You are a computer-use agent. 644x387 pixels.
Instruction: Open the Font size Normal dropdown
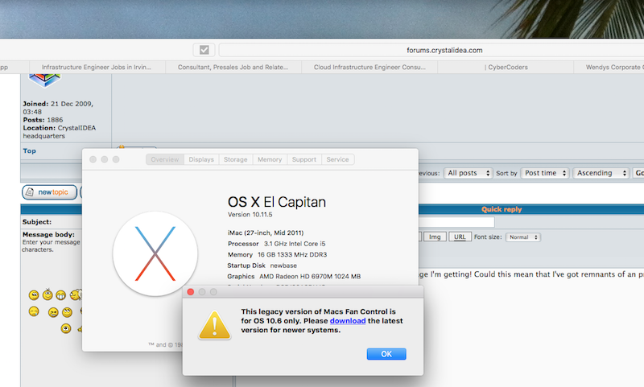point(522,237)
